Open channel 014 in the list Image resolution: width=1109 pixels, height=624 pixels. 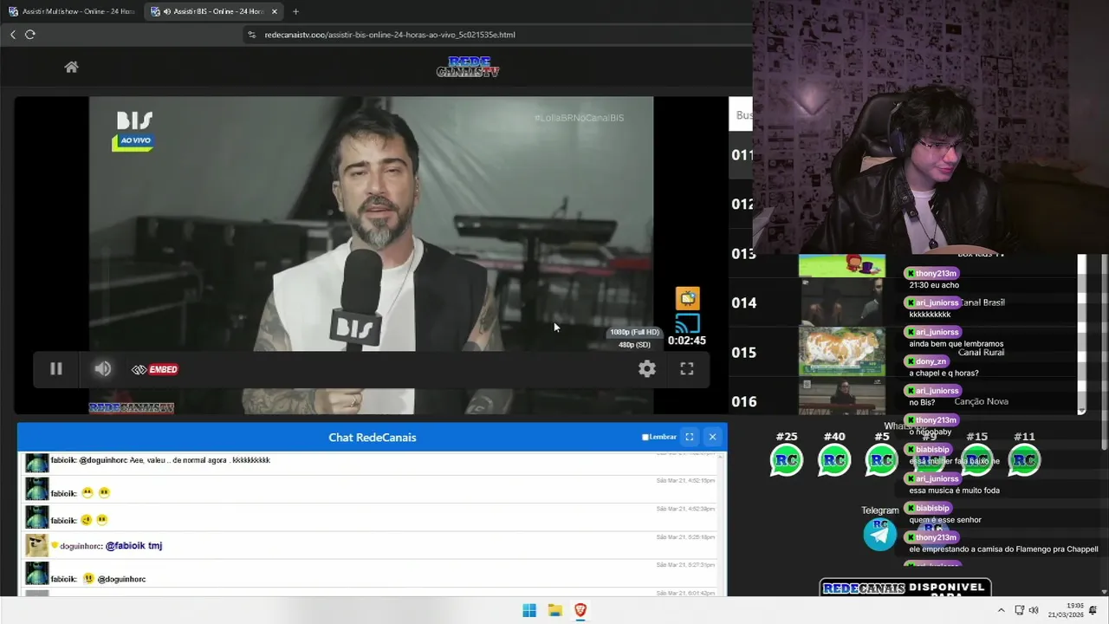(x=743, y=302)
